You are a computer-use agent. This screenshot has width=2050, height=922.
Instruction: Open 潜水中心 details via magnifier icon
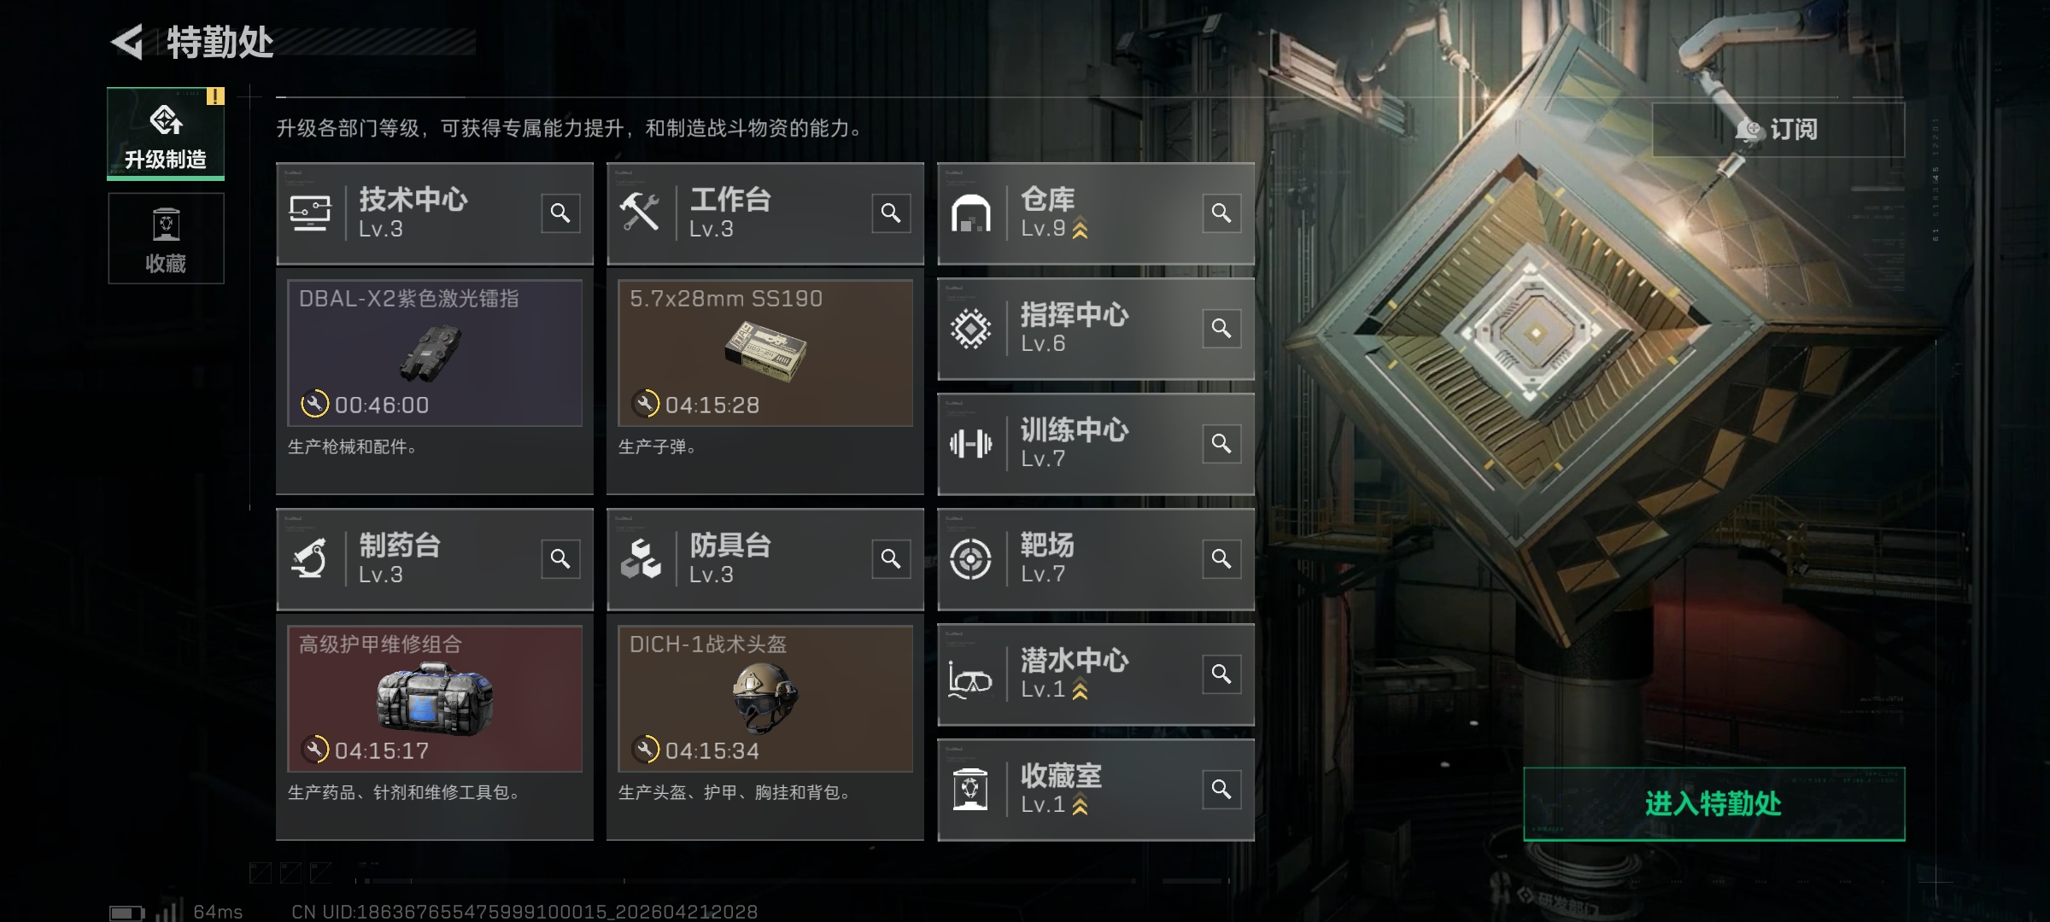1221,674
